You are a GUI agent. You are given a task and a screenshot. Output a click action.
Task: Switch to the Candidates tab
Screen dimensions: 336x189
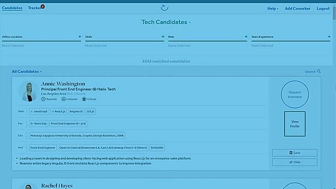12,8
